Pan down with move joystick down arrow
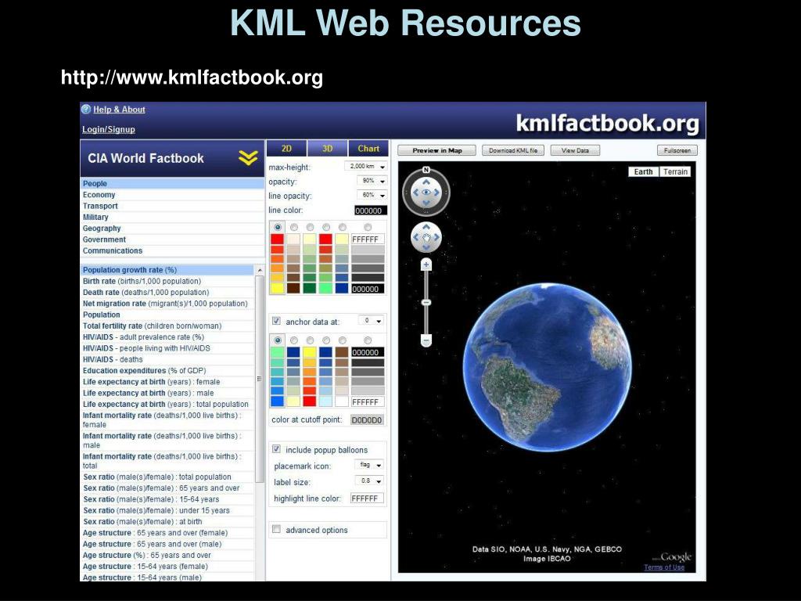The height and width of the screenshot is (601, 801). pyautogui.click(x=426, y=248)
